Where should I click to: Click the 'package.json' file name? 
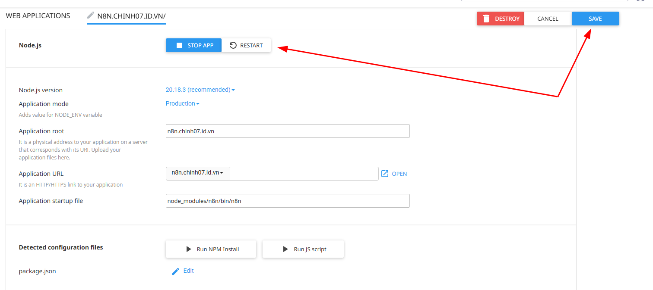click(x=37, y=271)
